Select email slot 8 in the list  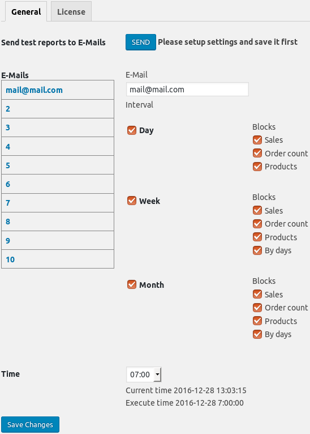[x=58, y=222]
